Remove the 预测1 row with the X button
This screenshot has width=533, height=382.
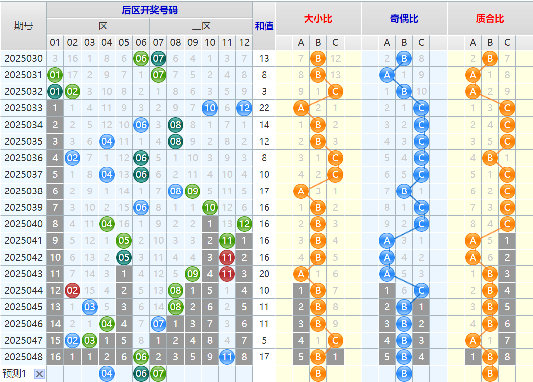pos(39,374)
